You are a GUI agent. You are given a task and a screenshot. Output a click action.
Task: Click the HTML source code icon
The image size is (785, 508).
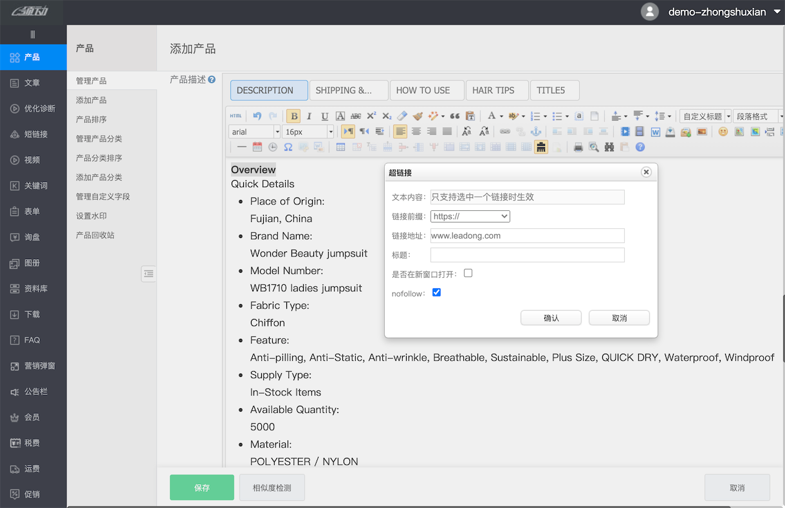[236, 116]
